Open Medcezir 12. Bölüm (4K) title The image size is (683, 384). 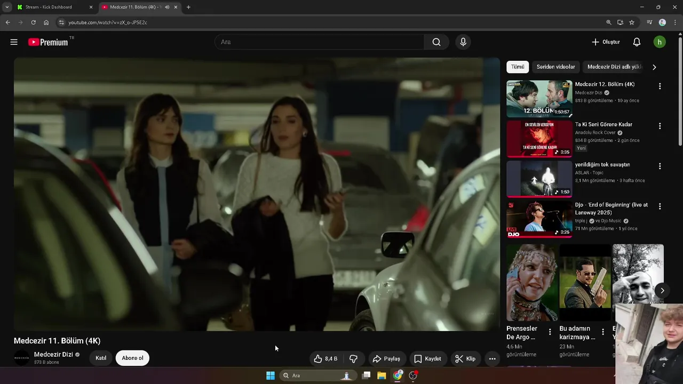tap(605, 84)
